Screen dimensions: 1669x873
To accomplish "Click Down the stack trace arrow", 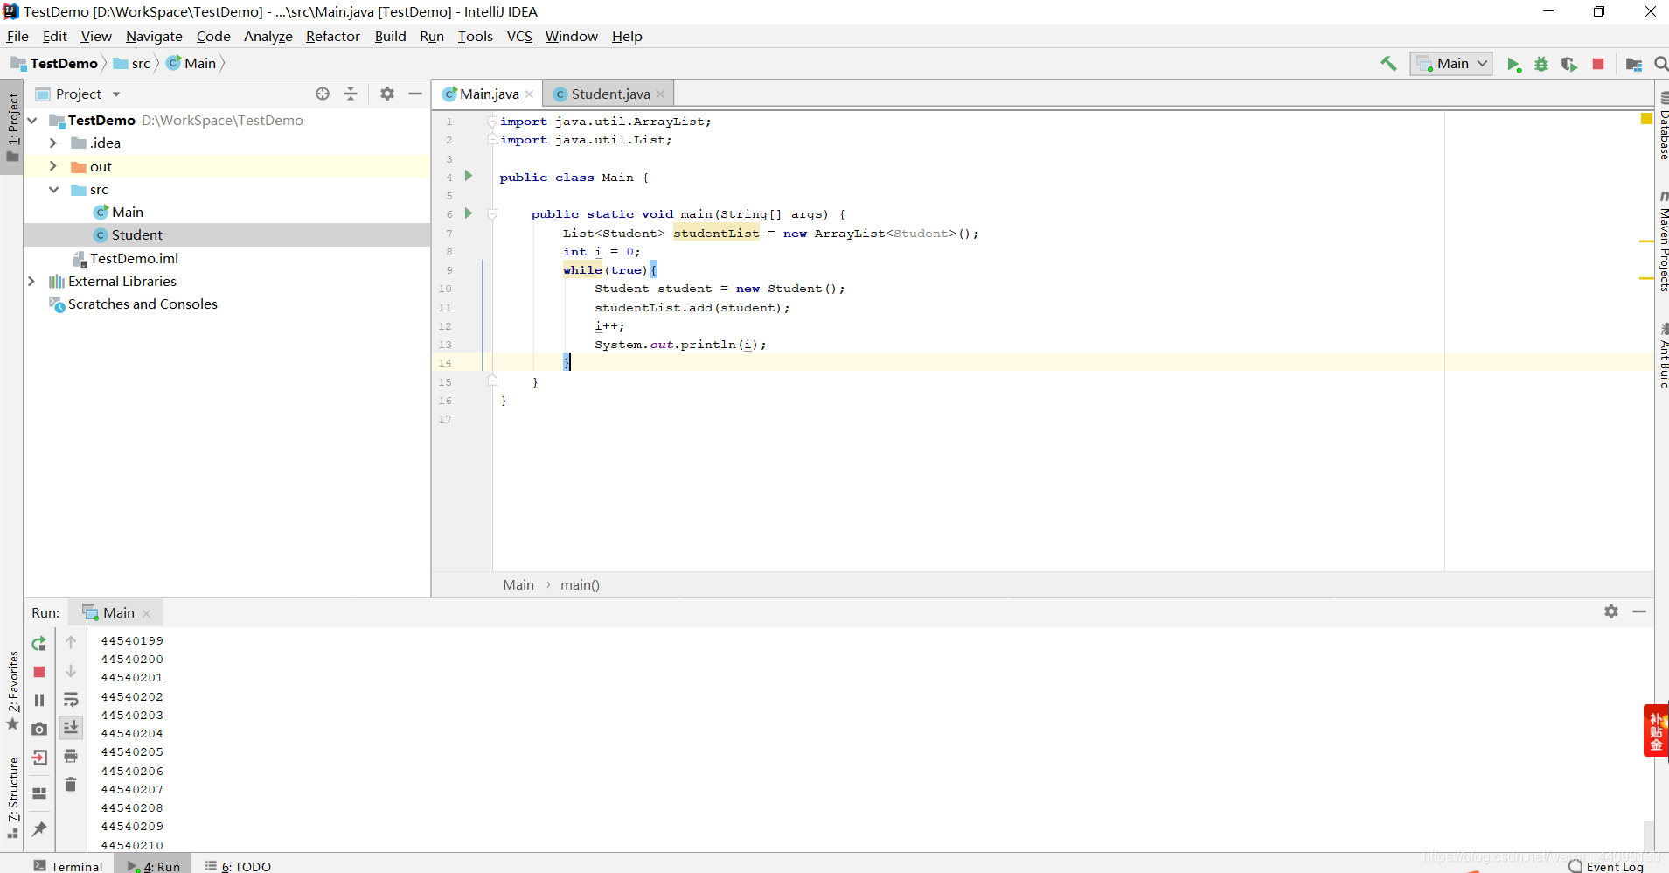I will (71, 671).
